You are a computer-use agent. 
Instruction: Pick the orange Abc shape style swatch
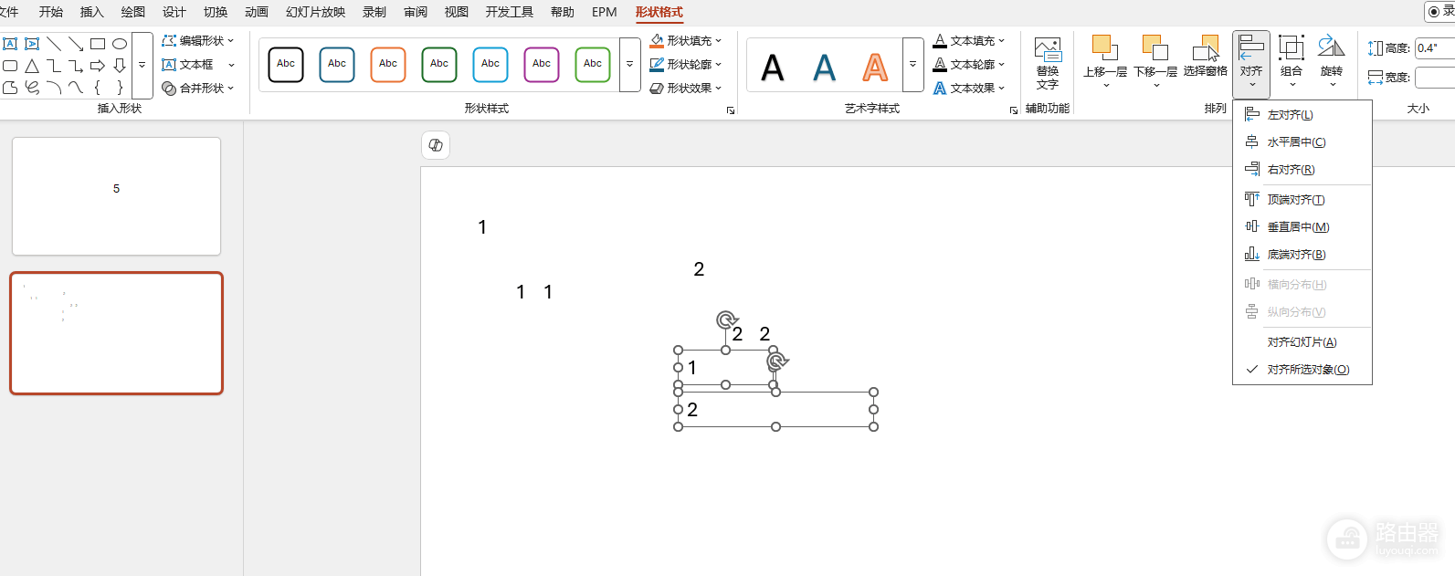tap(388, 65)
